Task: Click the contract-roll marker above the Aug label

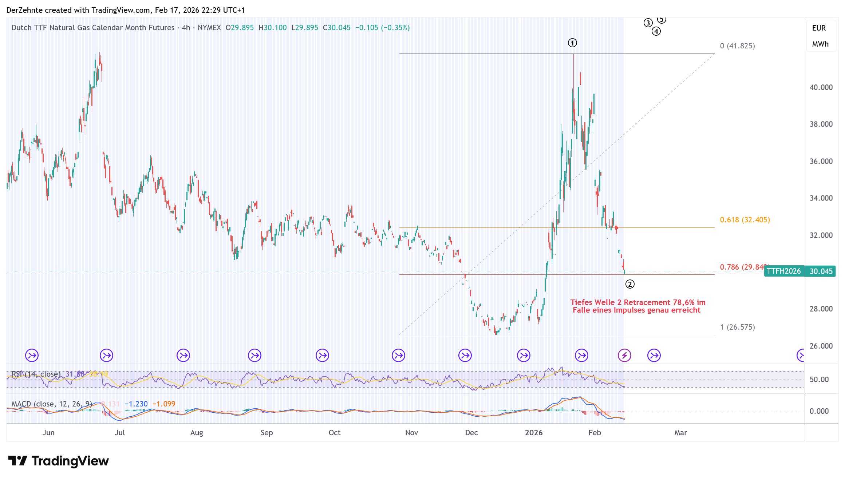Action: pyautogui.click(x=183, y=355)
